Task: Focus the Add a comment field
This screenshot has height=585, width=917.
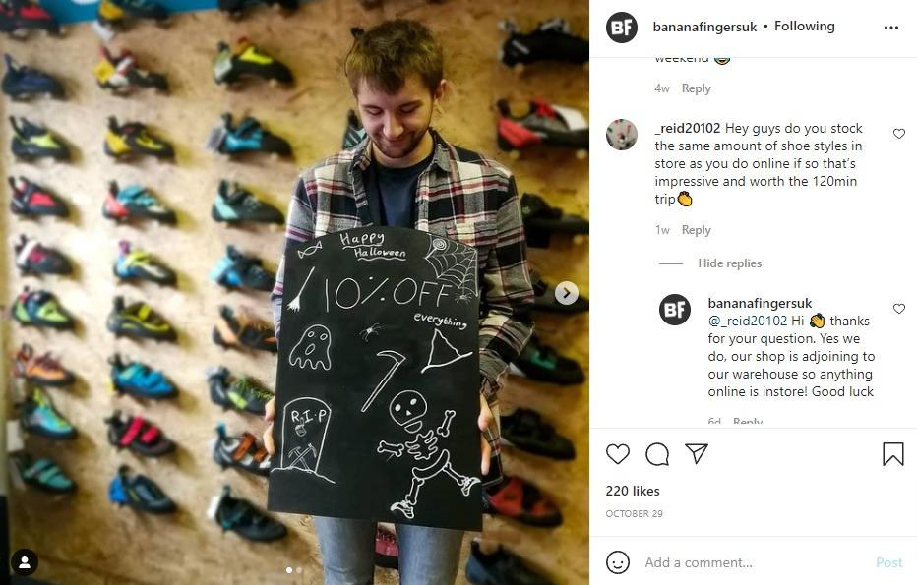Action: 755,562
